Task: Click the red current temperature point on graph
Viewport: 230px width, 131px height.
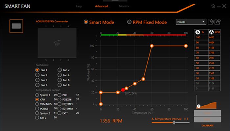Action: [123, 90]
